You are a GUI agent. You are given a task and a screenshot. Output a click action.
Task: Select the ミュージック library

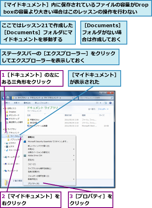pyautogui.click(x=12, y=150)
